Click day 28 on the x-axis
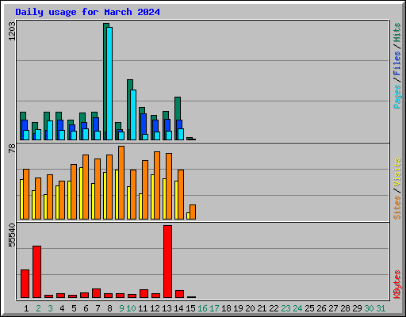406x317 pixels. pyautogui.click(x=345, y=308)
